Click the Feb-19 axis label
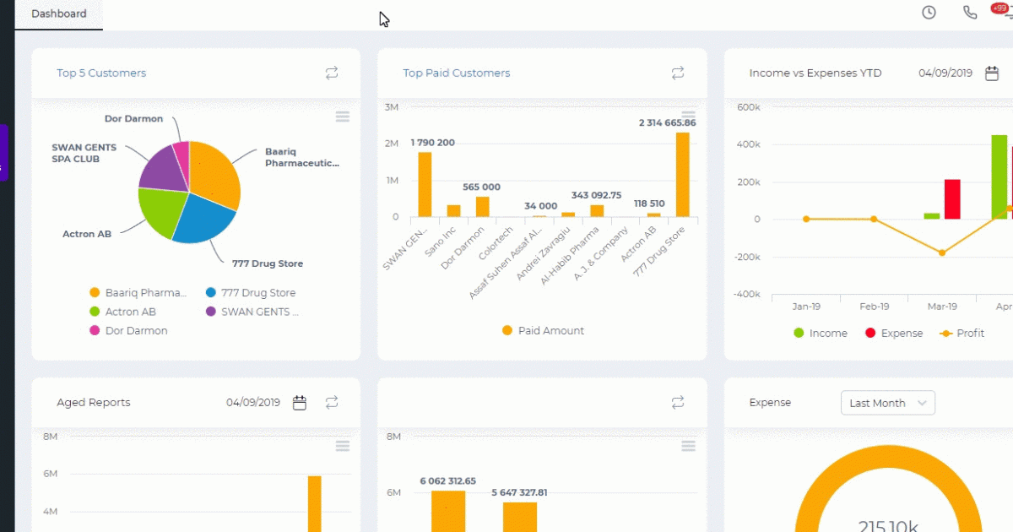The width and height of the screenshot is (1013, 532). click(x=874, y=307)
